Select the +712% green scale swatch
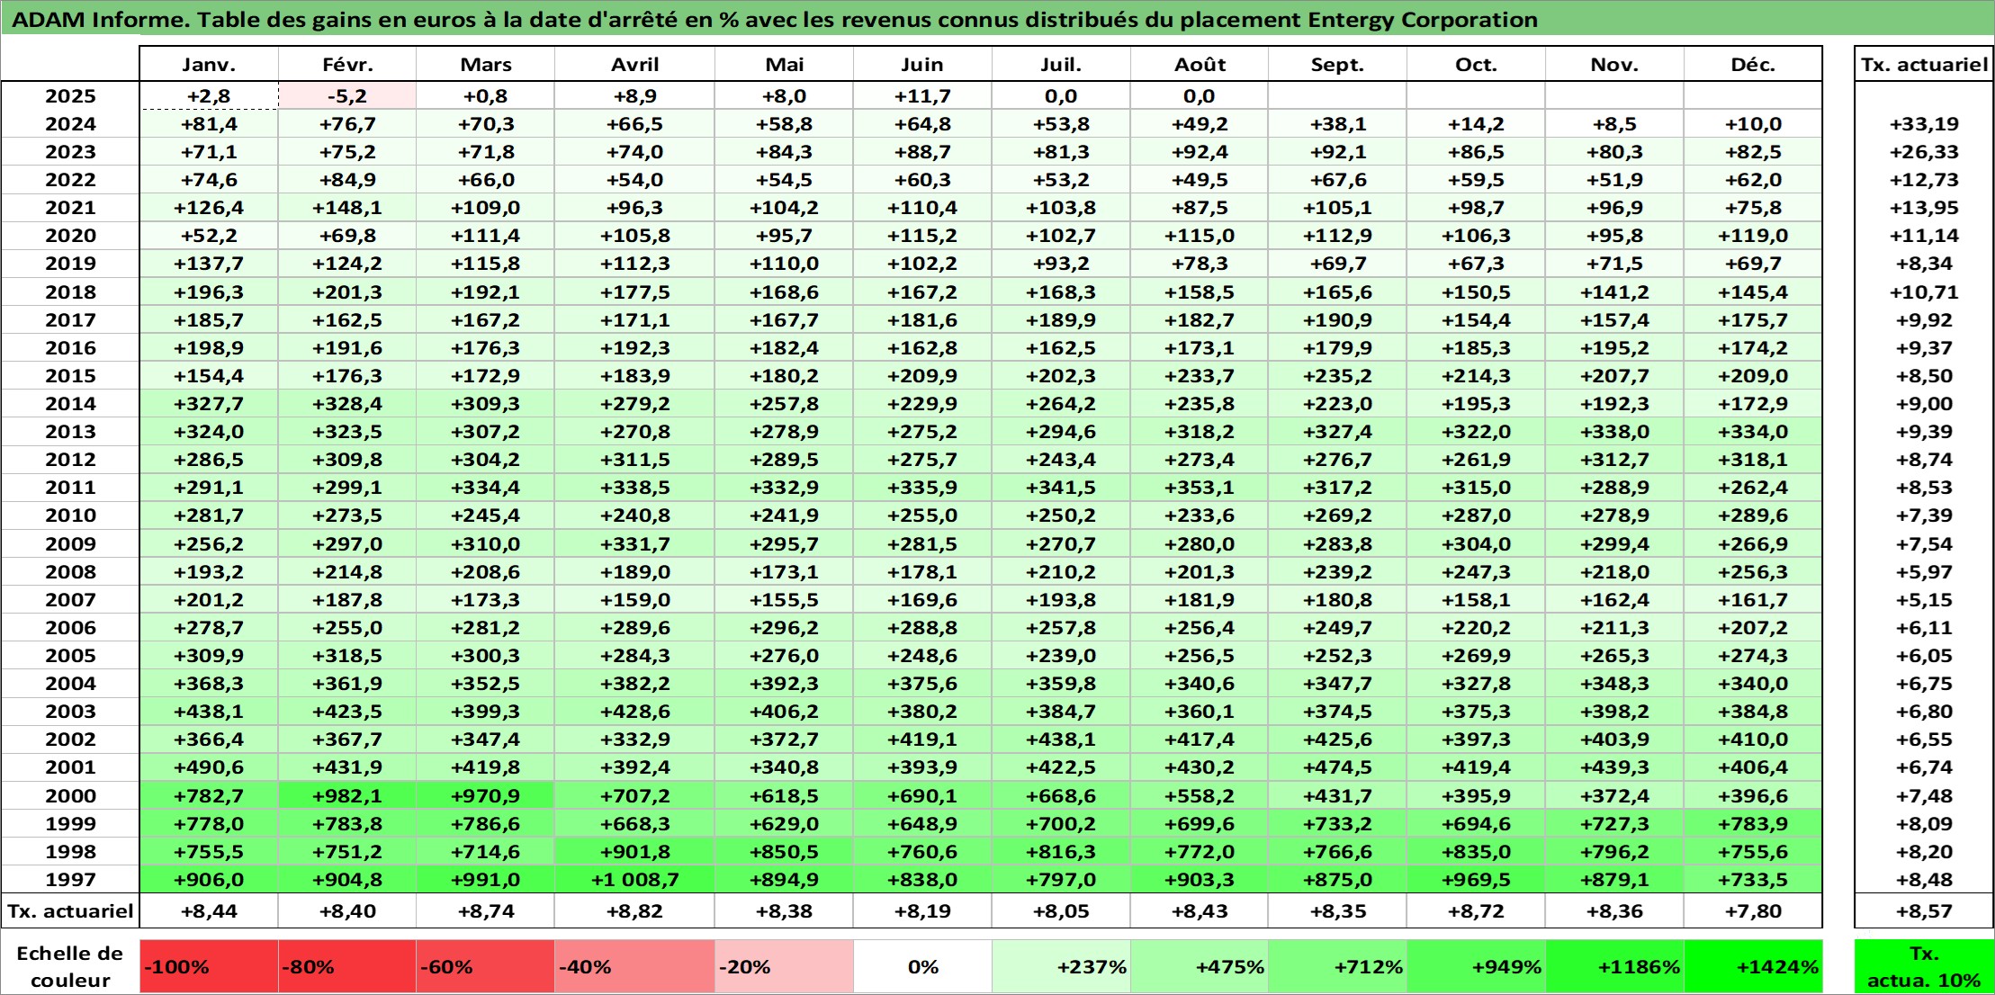The width and height of the screenshot is (1995, 995). pyautogui.click(x=1337, y=967)
